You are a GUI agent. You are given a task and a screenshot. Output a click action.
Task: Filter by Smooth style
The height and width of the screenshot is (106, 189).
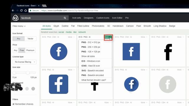pyautogui.click(x=147, y=26)
